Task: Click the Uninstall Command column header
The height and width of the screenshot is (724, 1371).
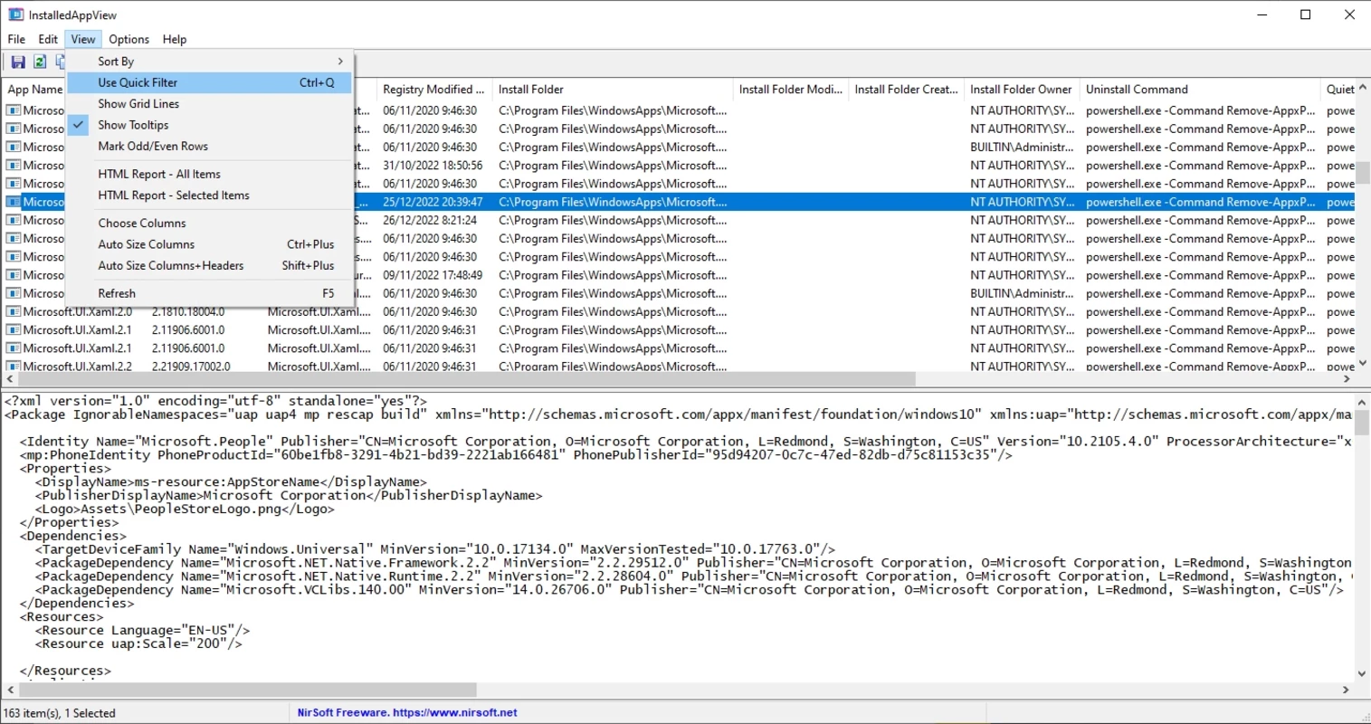Action: pos(1200,89)
